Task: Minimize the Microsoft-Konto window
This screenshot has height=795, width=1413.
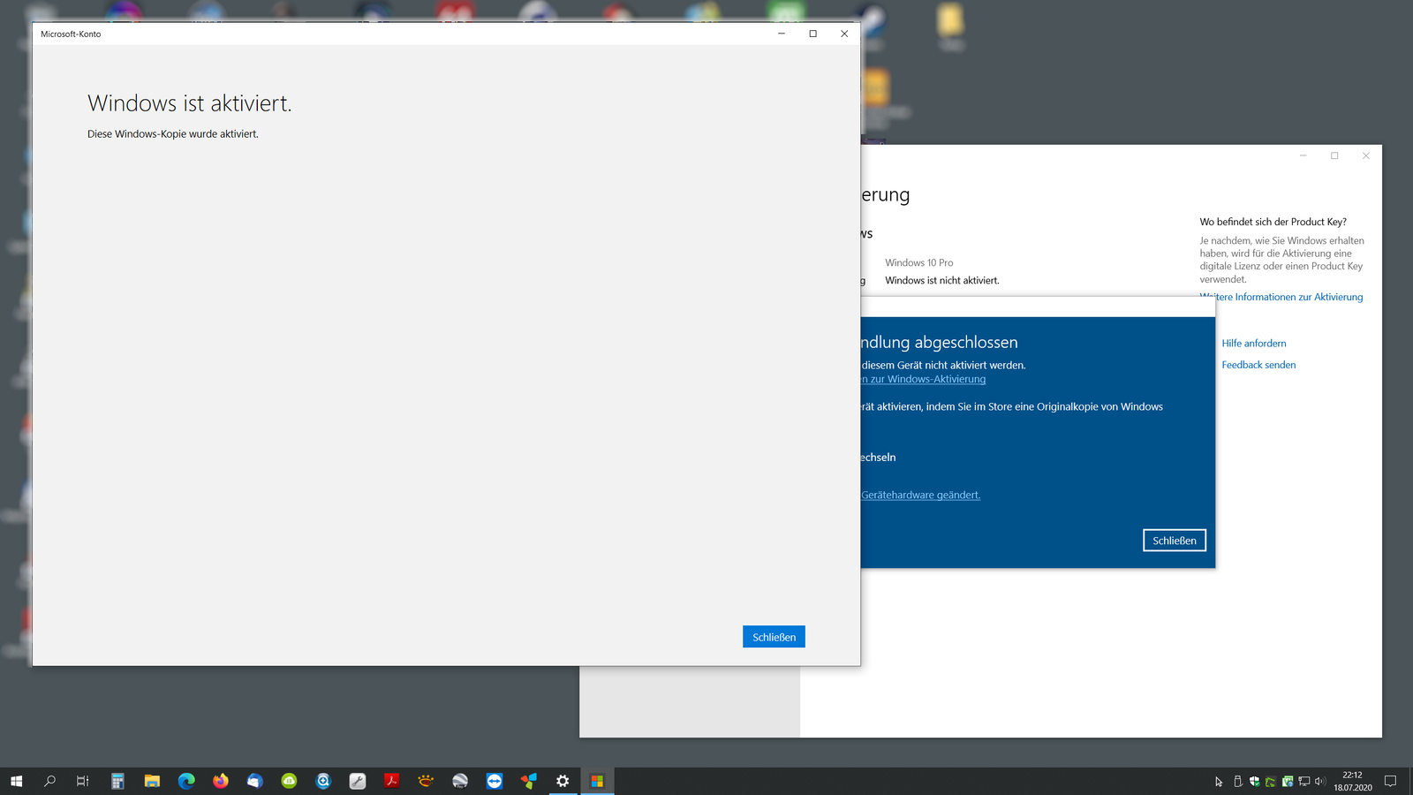Action: (782, 34)
